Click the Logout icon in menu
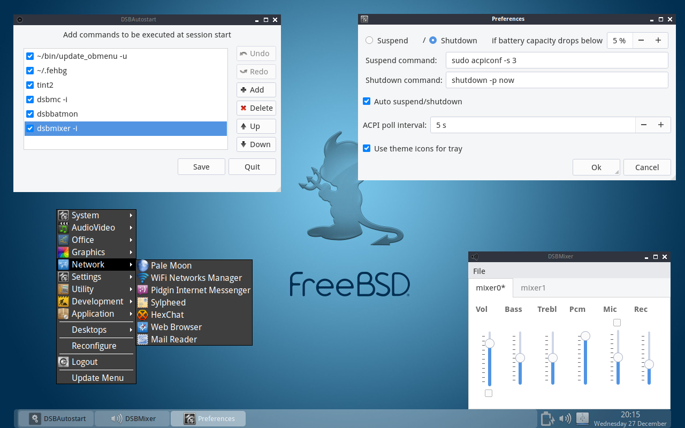The image size is (685, 428). 63,362
